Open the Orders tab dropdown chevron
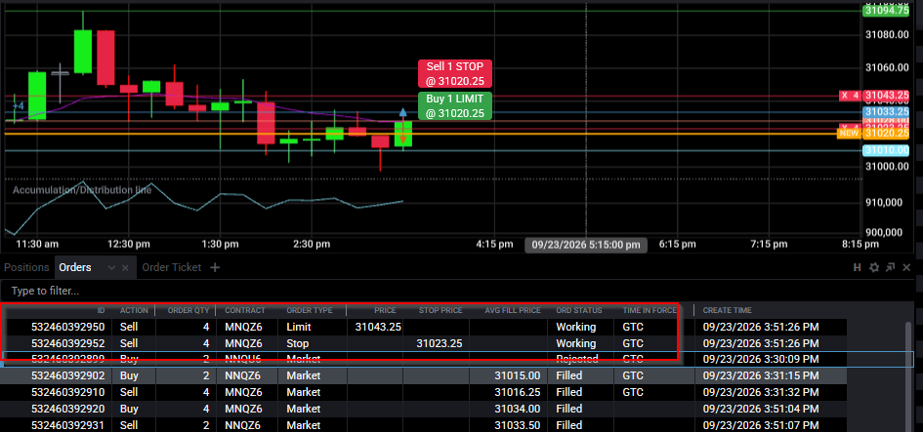The image size is (923, 432). [x=111, y=268]
